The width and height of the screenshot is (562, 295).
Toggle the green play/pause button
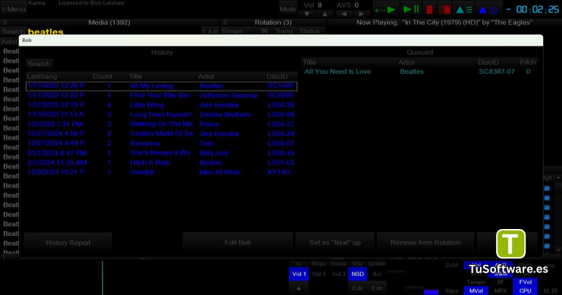pyautogui.click(x=411, y=9)
